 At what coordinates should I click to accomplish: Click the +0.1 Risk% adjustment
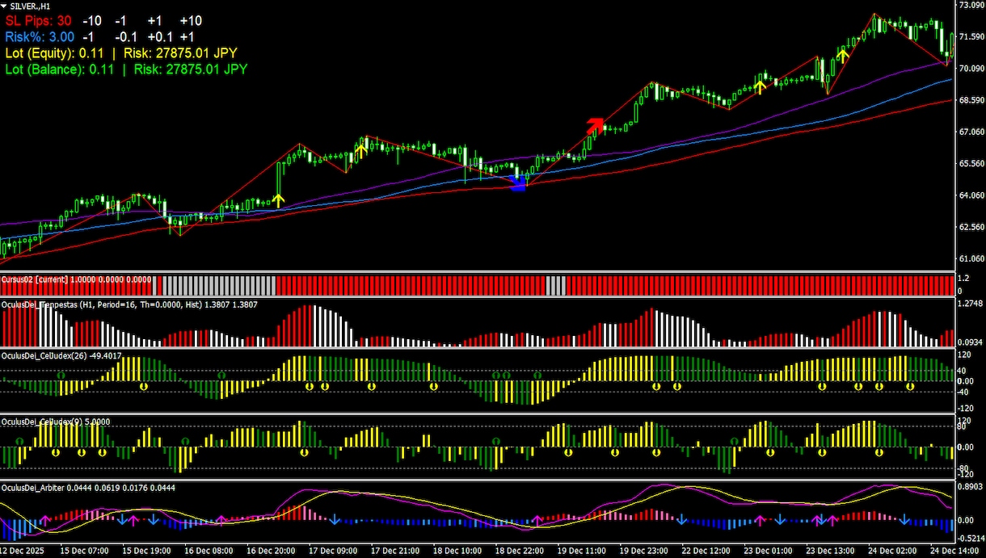pyautogui.click(x=159, y=36)
